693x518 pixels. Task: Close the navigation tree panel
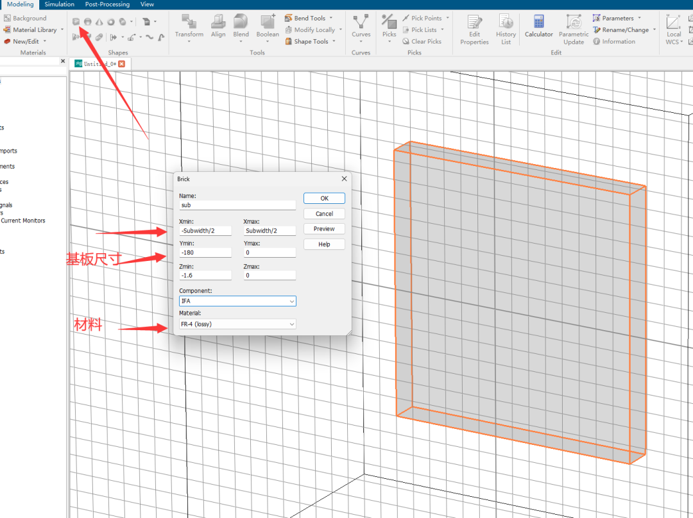pyautogui.click(x=63, y=61)
